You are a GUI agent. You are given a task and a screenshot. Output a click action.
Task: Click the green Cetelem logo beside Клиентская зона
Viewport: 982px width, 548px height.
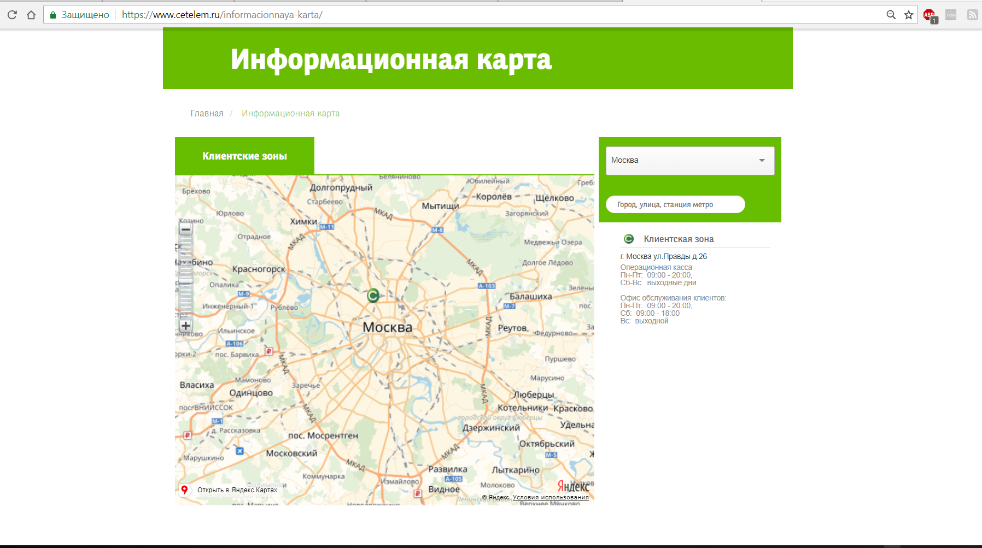tap(629, 239)
